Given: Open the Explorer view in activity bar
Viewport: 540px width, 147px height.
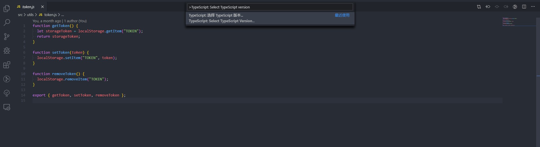Looking at the screenshot, I should 7,9.
